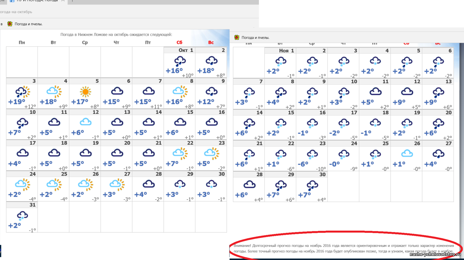This screenshot has height=260, width=464.
Task: Open "Погода и пчелы." bookmark in November window
Action: tap(255, 37)
